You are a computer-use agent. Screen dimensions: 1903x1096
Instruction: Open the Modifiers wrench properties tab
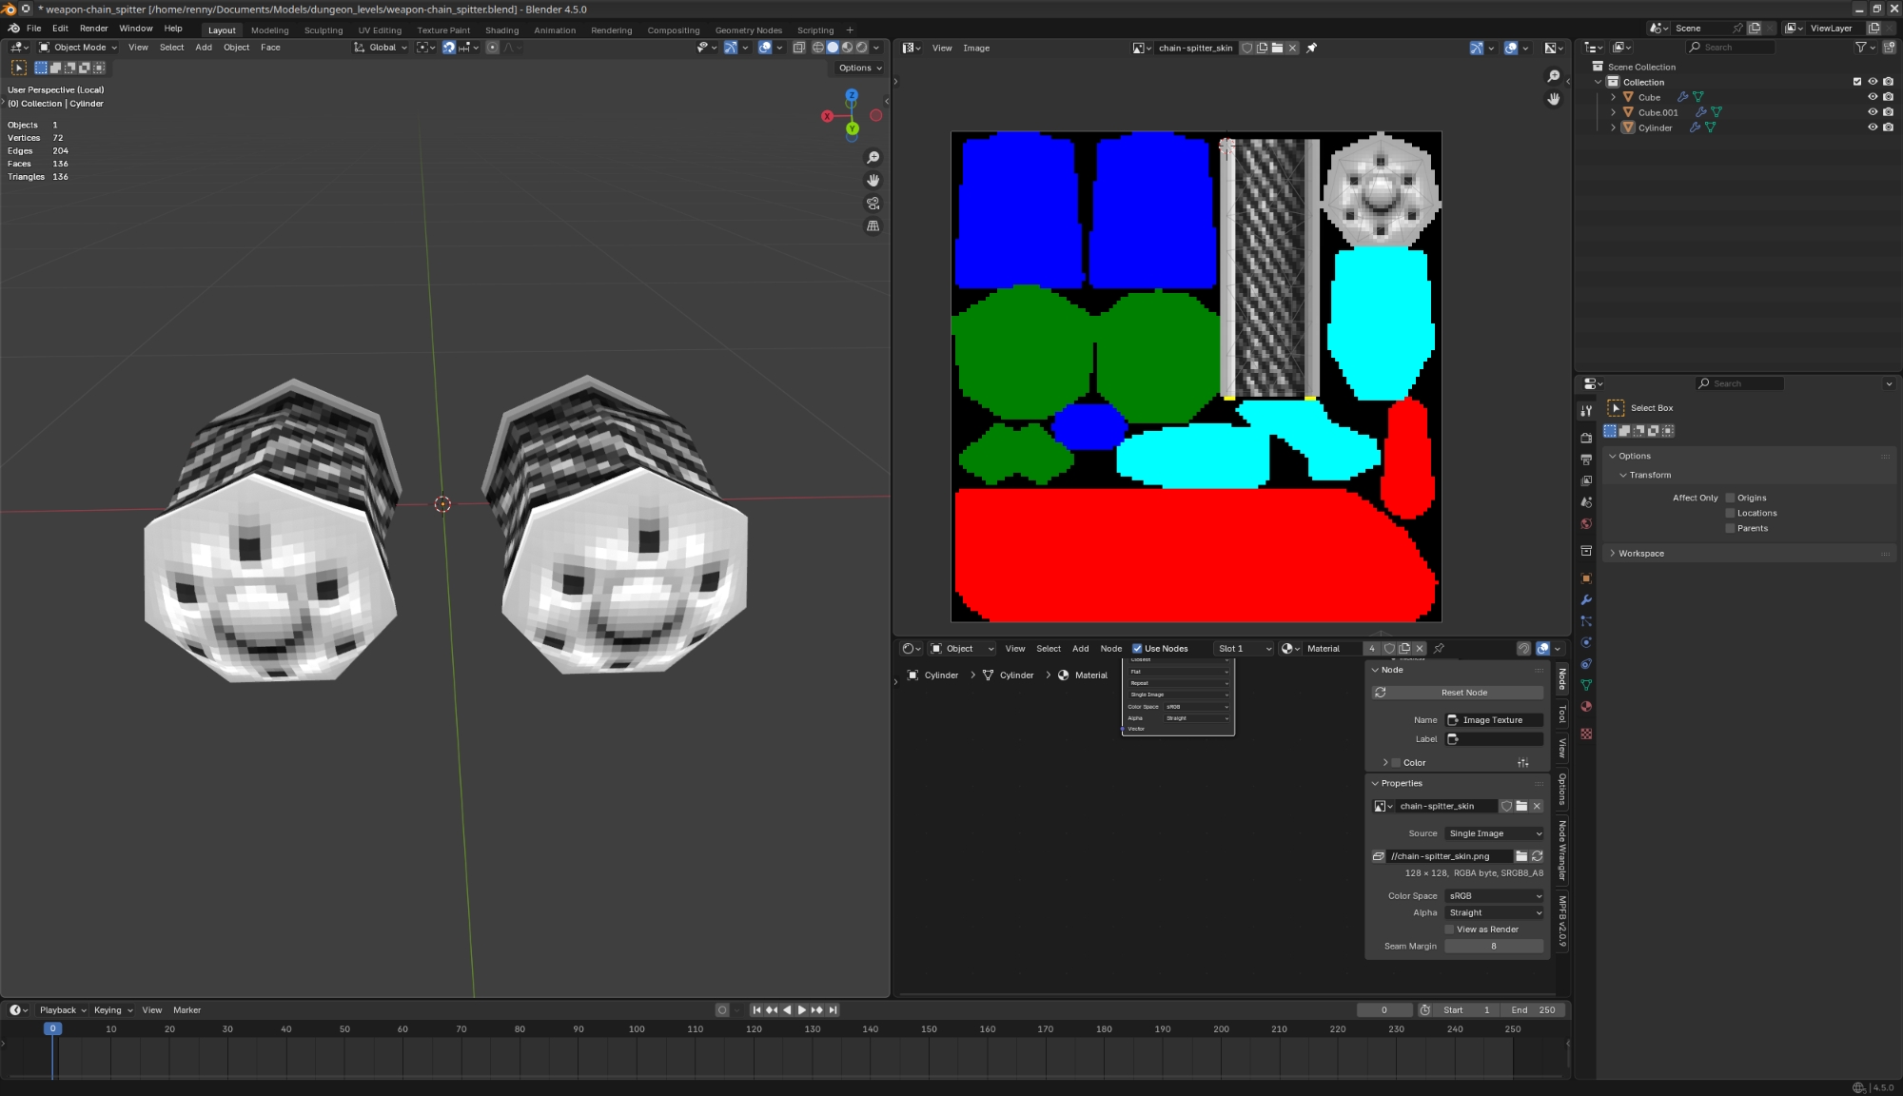1586,600
